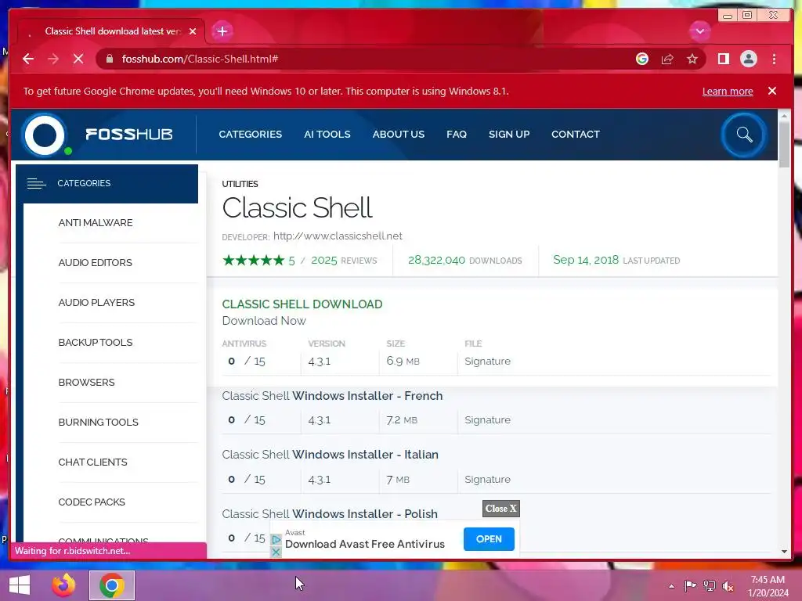
Task: Click the scrollbar up arrow
Action: (x=784, y=116)
